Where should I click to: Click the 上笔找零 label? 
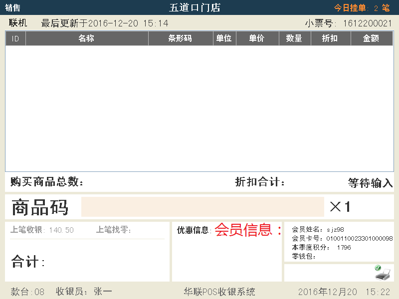click(x=113, y=230)
